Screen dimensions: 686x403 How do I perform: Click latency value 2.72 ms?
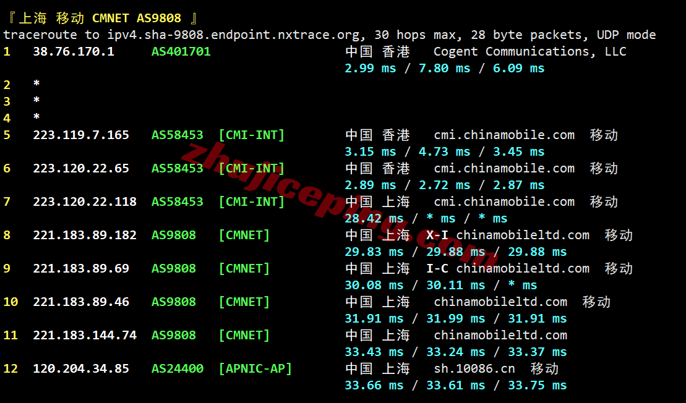(x=445, y=185)
